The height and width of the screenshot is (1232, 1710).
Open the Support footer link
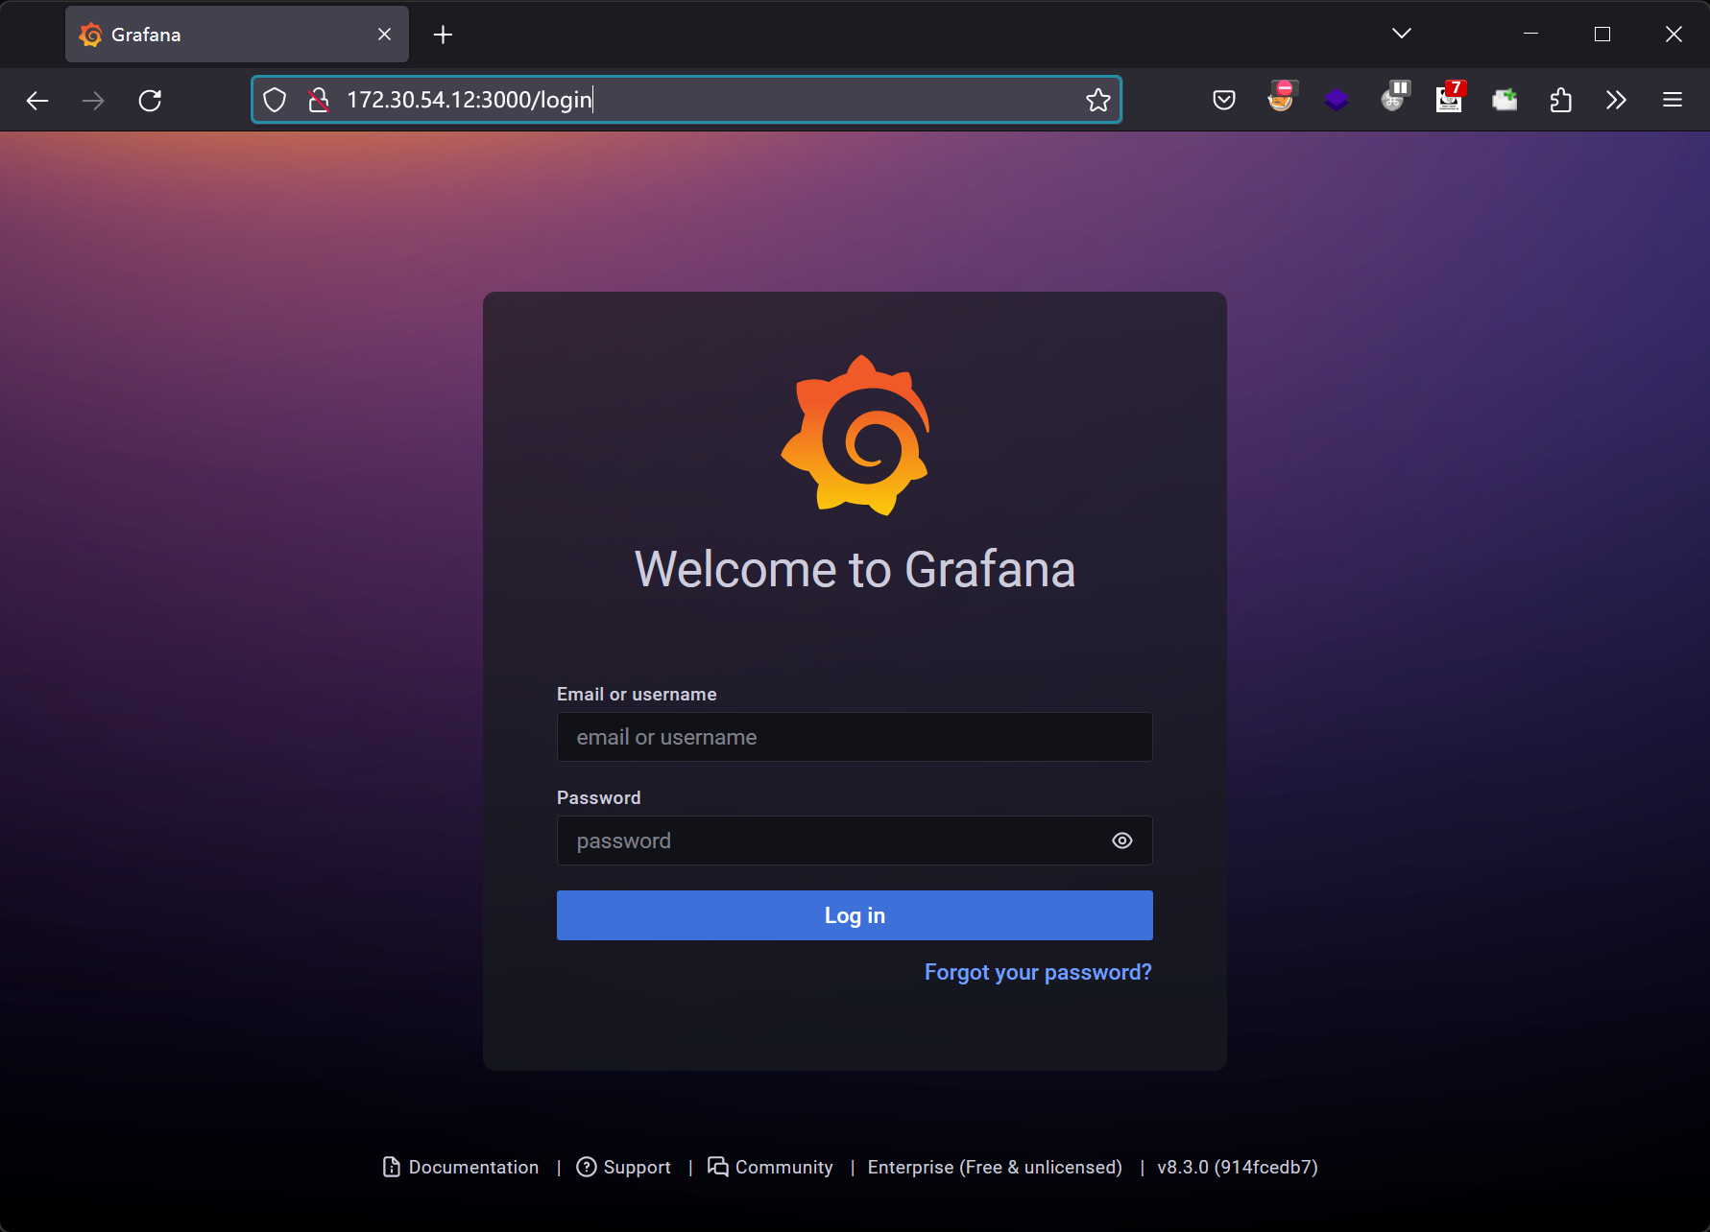tap(623, 1167)
